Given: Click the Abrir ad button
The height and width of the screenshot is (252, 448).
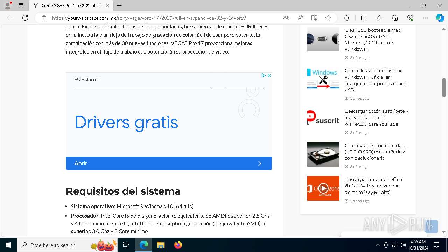Looking at the screenshot, I should click(169, 163).
